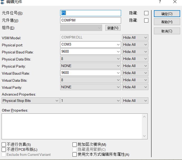The width and height of the screenshot is (182, 160).
Task: Open the 组件 dropdown list
Action: click(81, 28)
